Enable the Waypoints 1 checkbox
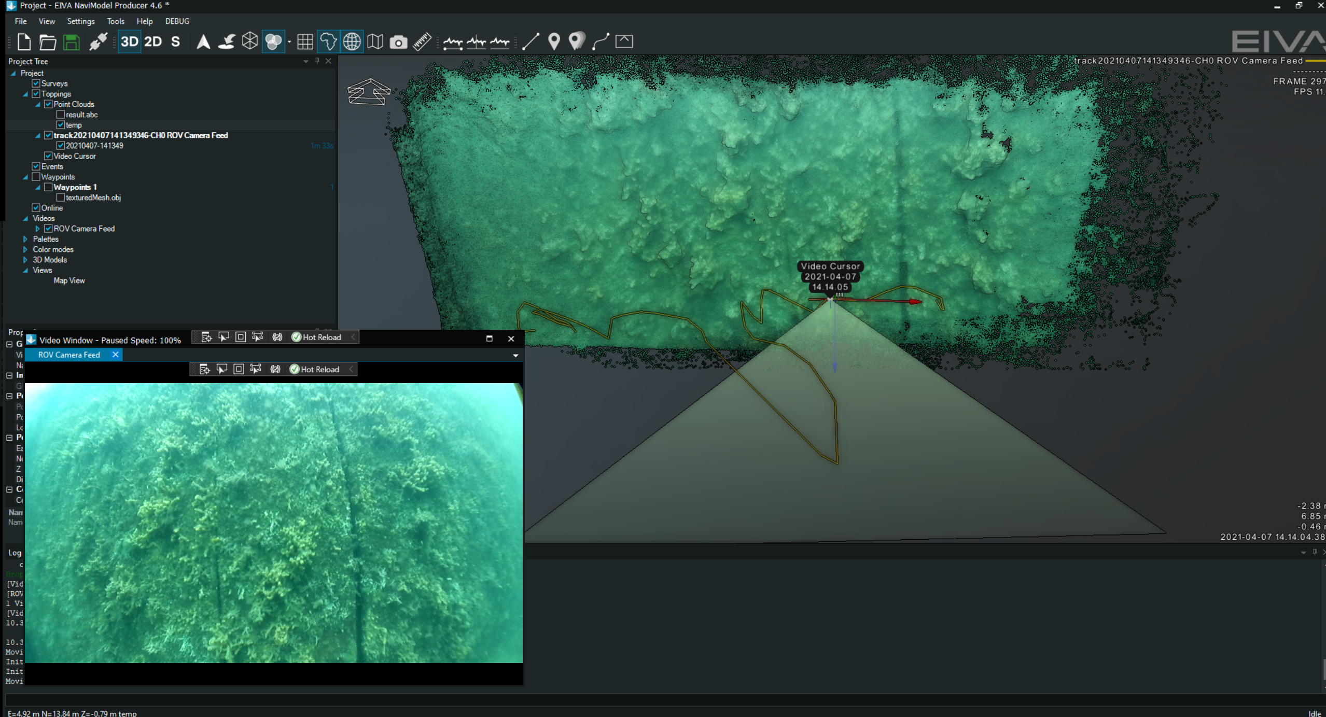 [x=48, y=187]
